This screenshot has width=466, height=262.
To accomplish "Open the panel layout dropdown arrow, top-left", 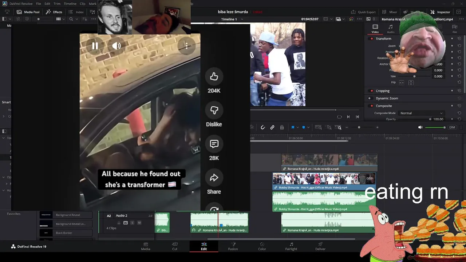I will coord(10,19).
